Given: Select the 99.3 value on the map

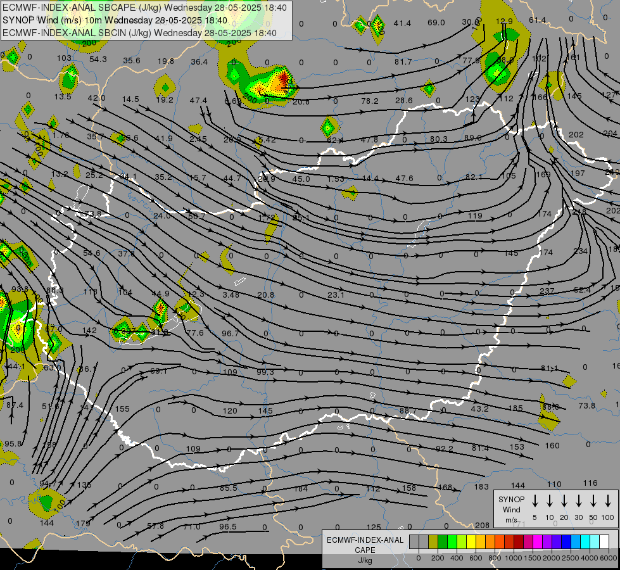Looking at the screenshot, I should tap(265, 372).
